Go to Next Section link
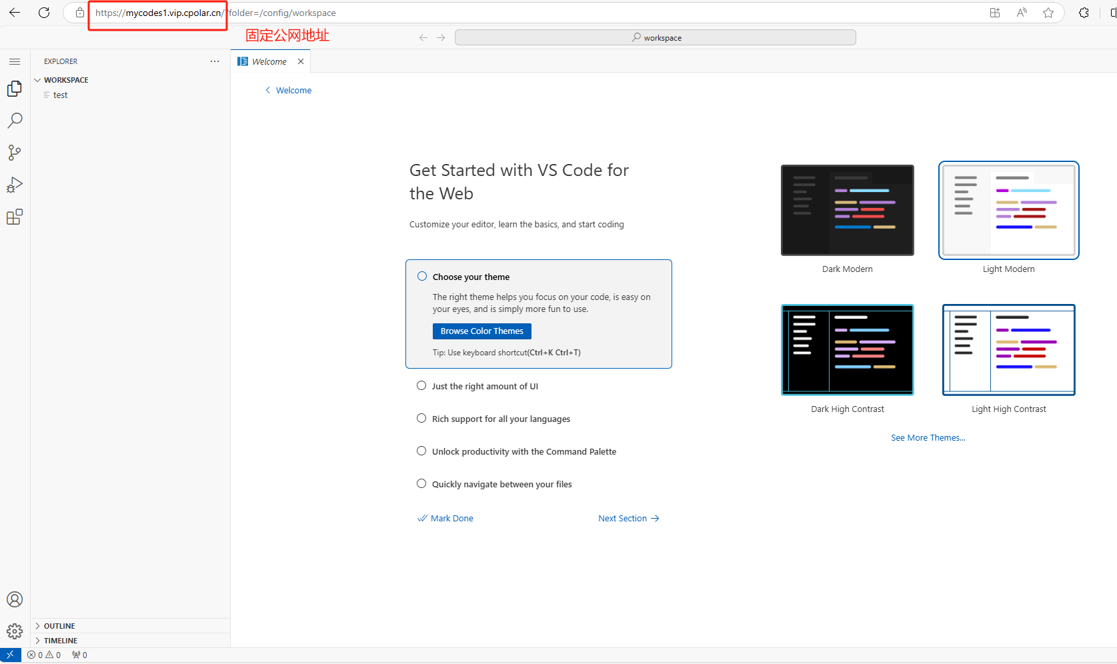1117x664 pixels. [x=629, y=518]
